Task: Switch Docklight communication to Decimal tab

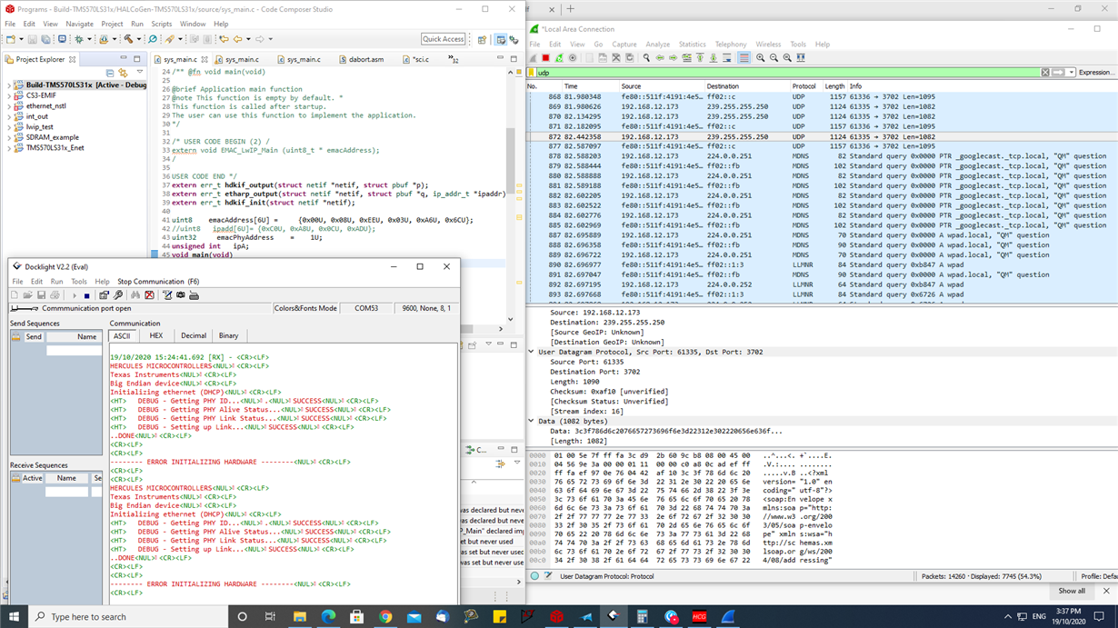Action: [194, 335]
